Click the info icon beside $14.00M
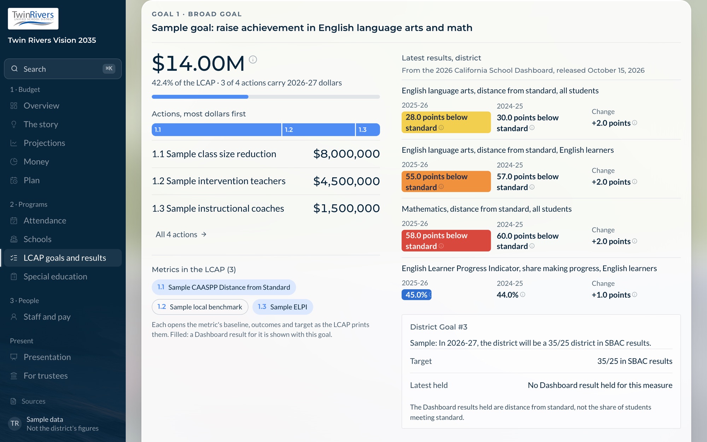 click(x=253, y=59)
